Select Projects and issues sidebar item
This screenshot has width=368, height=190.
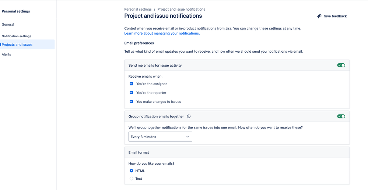click(x=17, y=45)
